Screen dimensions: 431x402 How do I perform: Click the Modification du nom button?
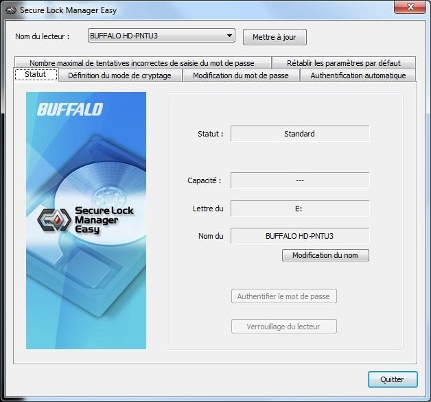point(325,255)
